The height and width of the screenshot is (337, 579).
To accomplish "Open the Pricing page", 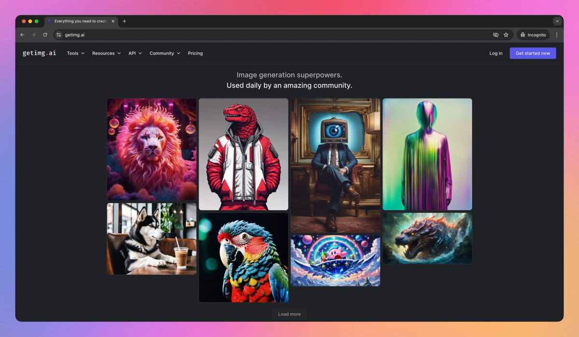I will tap(195, 53).
